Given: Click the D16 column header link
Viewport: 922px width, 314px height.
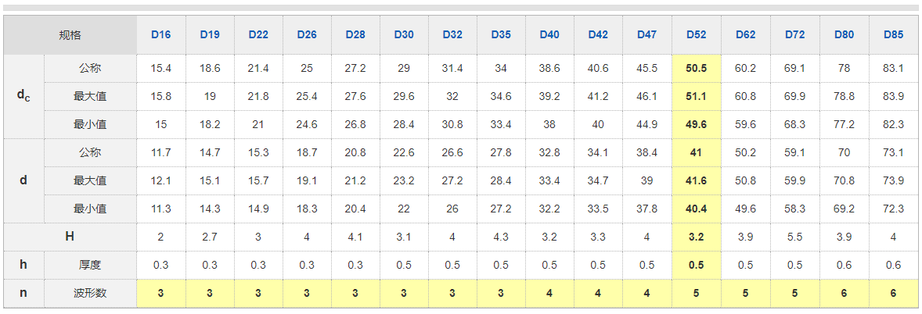Looking at the screenshot, I should click(x=160, y=34).
